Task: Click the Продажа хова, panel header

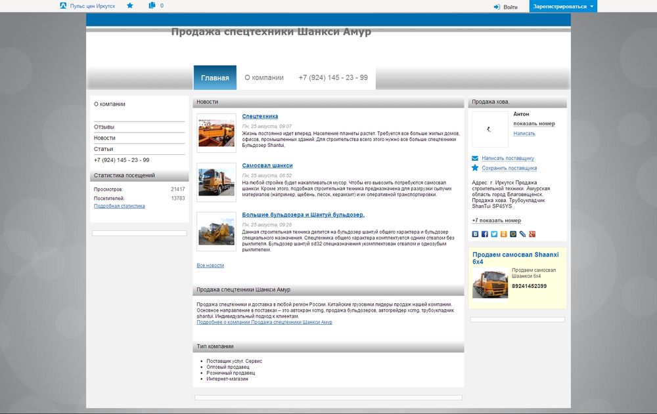Action: point(518,102)
